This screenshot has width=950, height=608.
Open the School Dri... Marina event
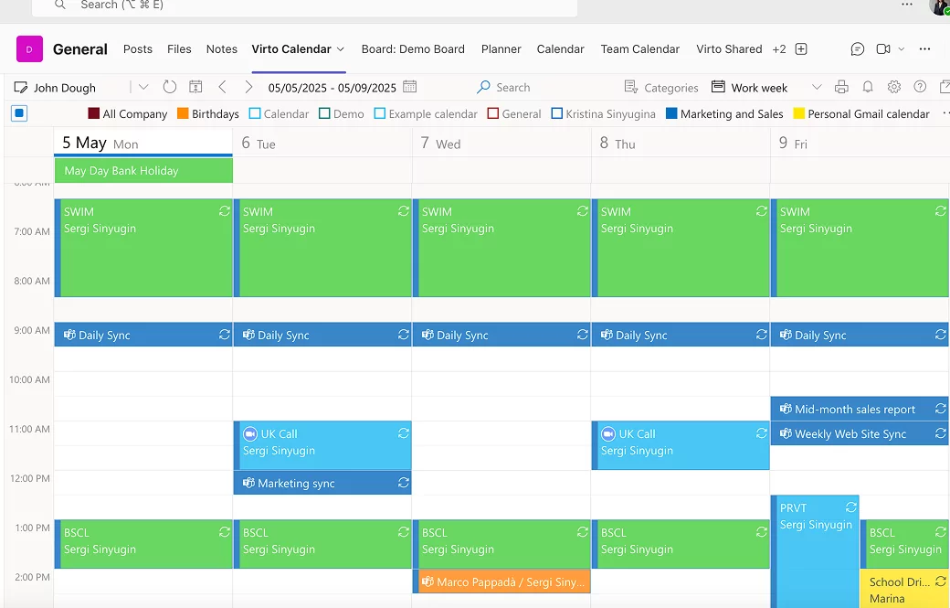pos(904,589)
